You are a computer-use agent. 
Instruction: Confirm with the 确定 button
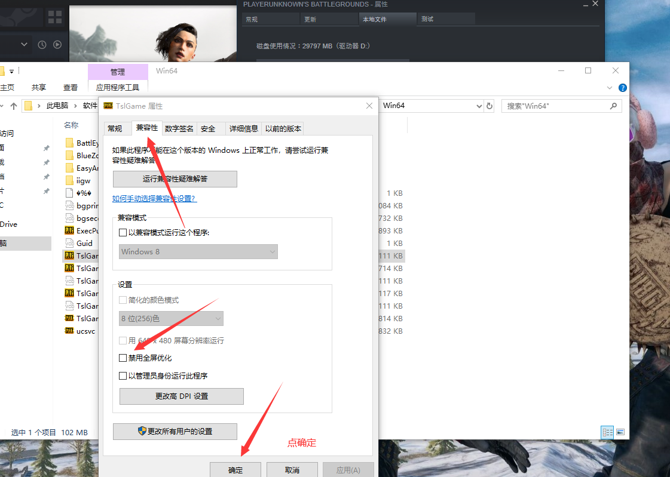[x=235, y=470]
